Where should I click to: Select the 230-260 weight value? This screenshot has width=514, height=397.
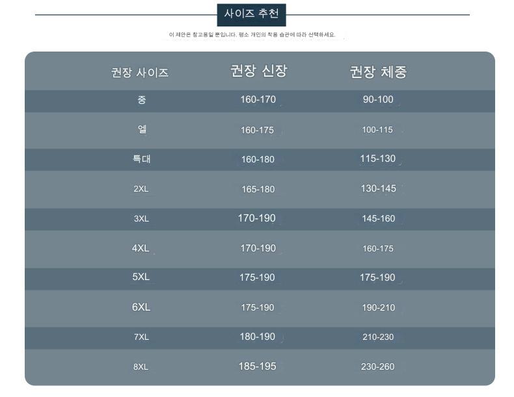pos(377,366)
